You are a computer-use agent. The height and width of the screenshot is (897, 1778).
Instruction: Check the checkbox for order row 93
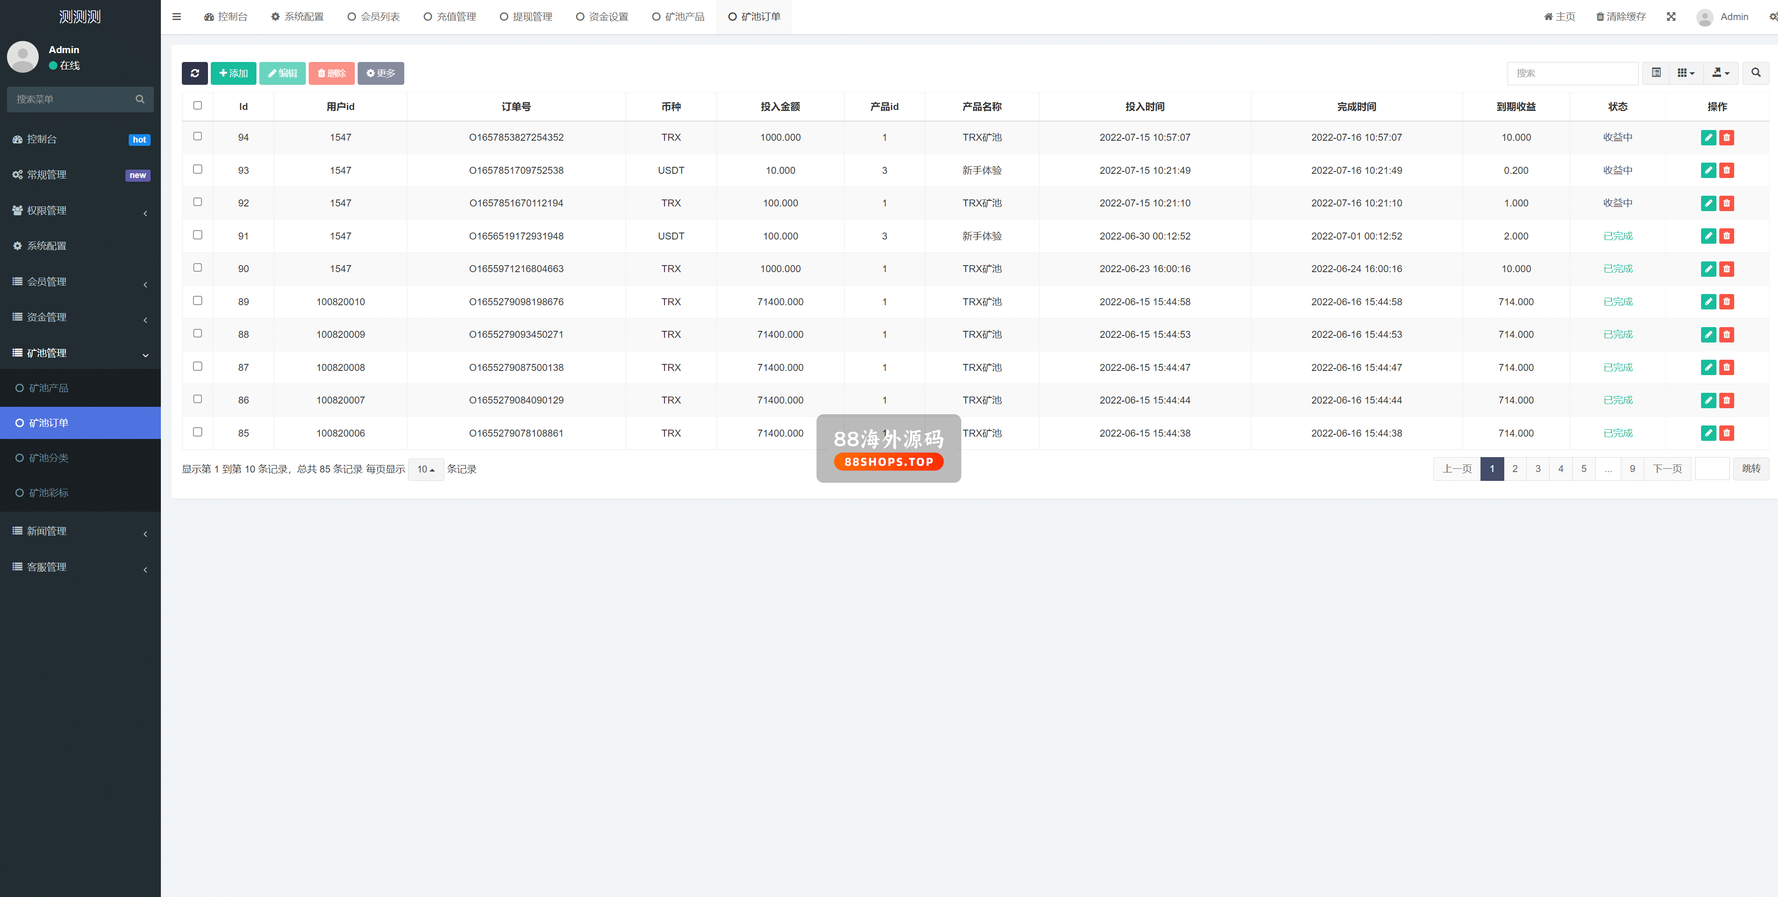click(x=197, y=169)
